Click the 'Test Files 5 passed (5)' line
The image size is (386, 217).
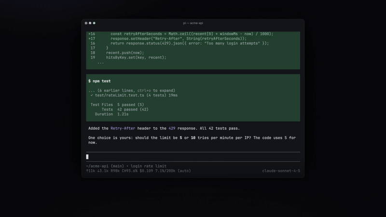(117, 105)
